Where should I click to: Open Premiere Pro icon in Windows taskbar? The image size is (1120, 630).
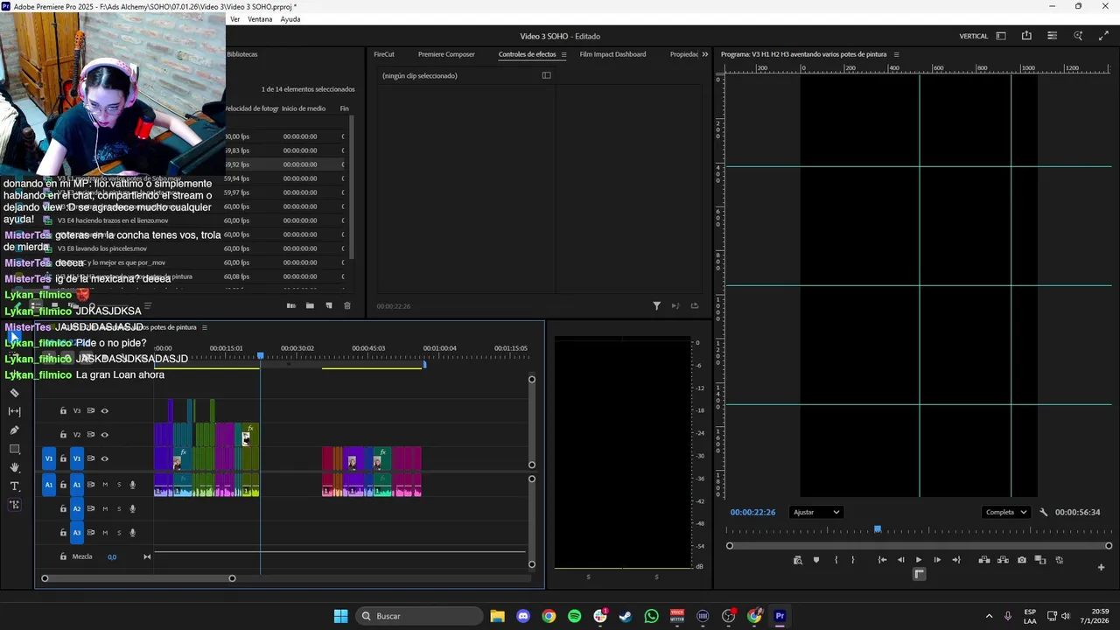coord(780,616)
